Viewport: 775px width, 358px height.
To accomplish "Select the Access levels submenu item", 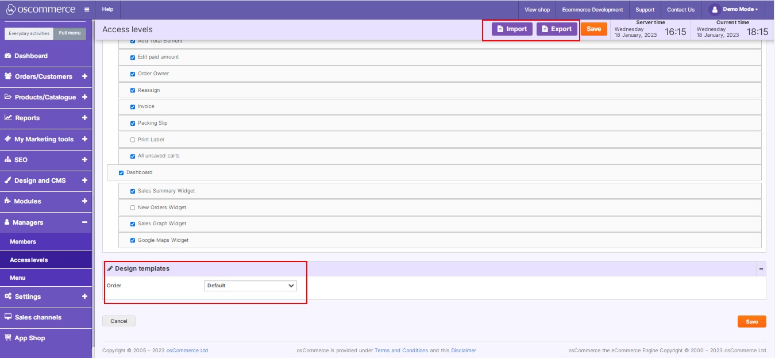I will pos(46,260).
